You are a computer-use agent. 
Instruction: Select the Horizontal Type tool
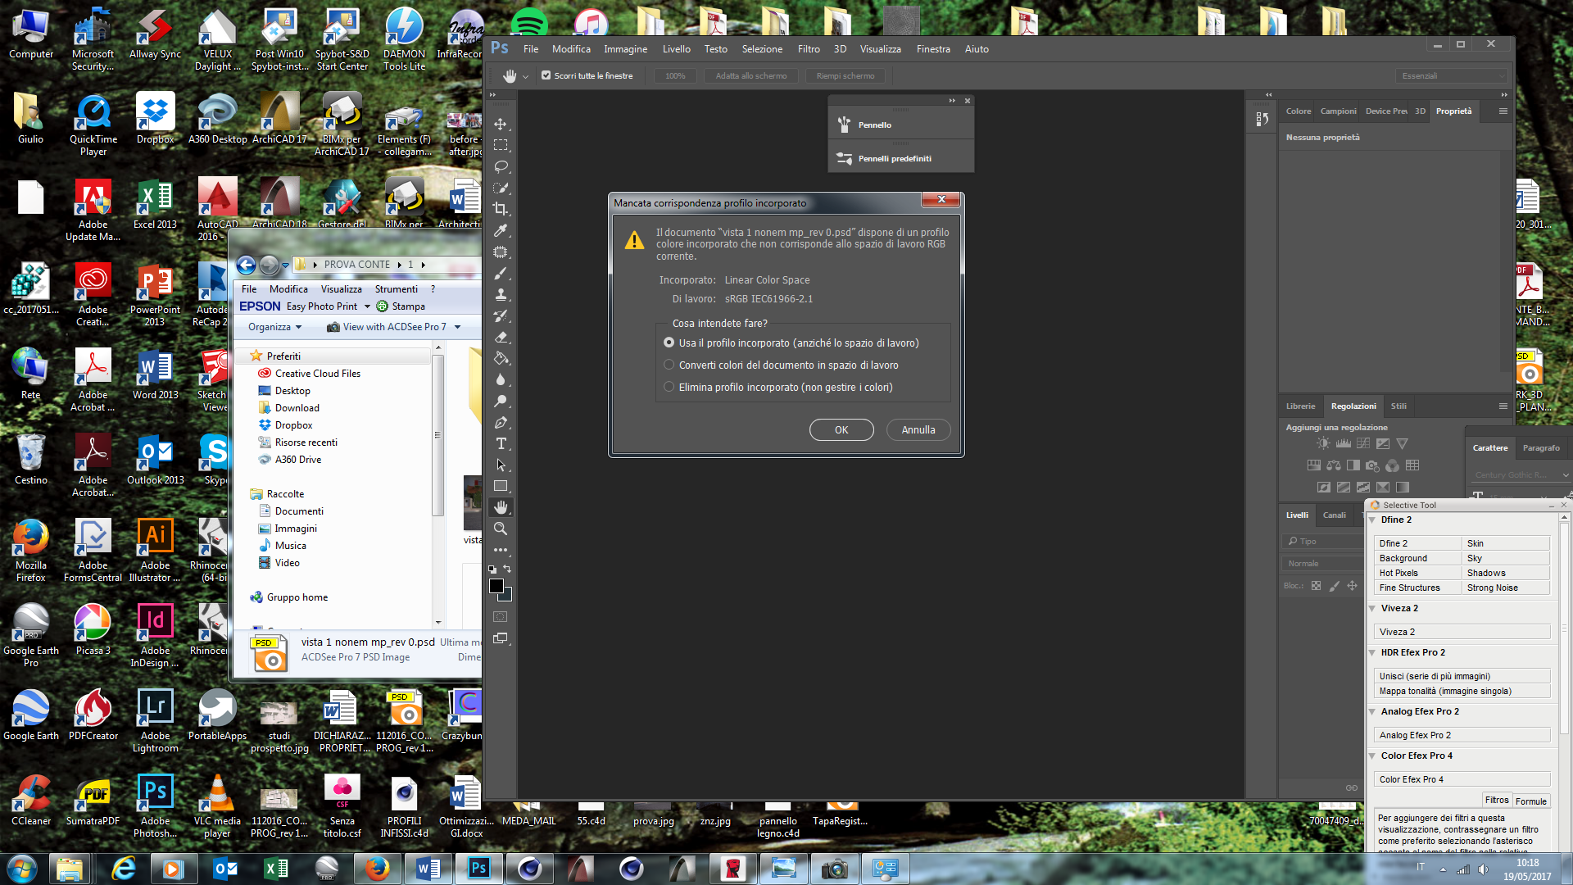tap(501, 443)
